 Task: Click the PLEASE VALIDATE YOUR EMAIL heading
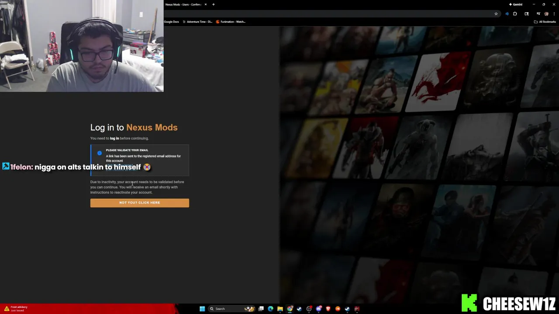[127, 150]
